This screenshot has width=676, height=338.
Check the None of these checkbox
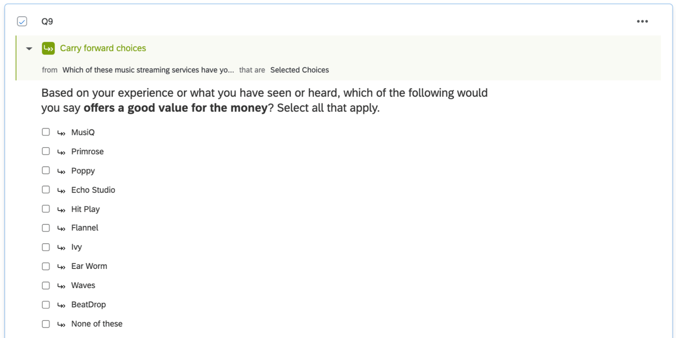45,324
